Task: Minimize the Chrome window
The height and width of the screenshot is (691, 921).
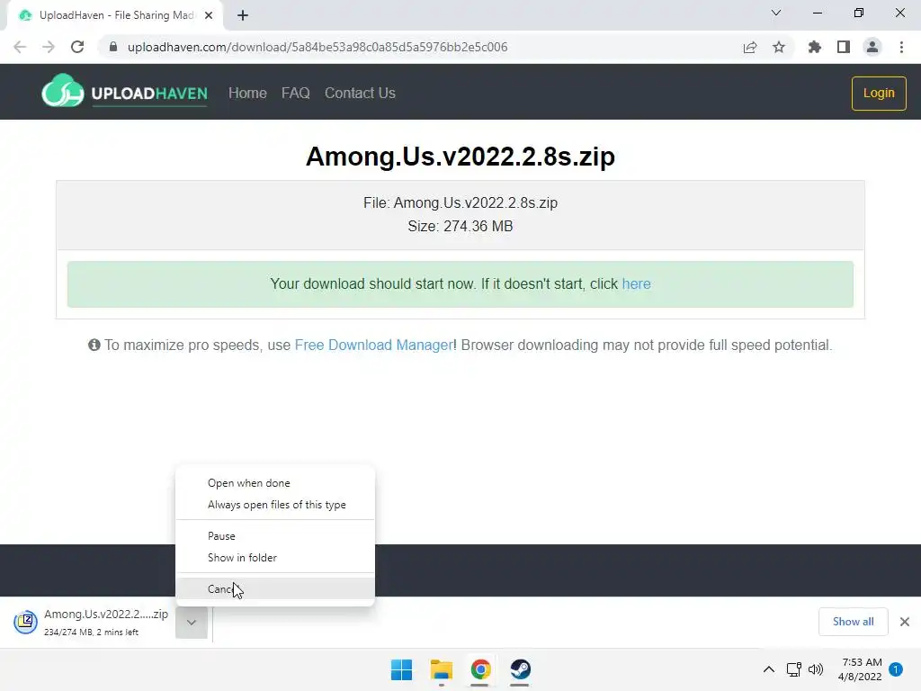Action: coord(817,13)
